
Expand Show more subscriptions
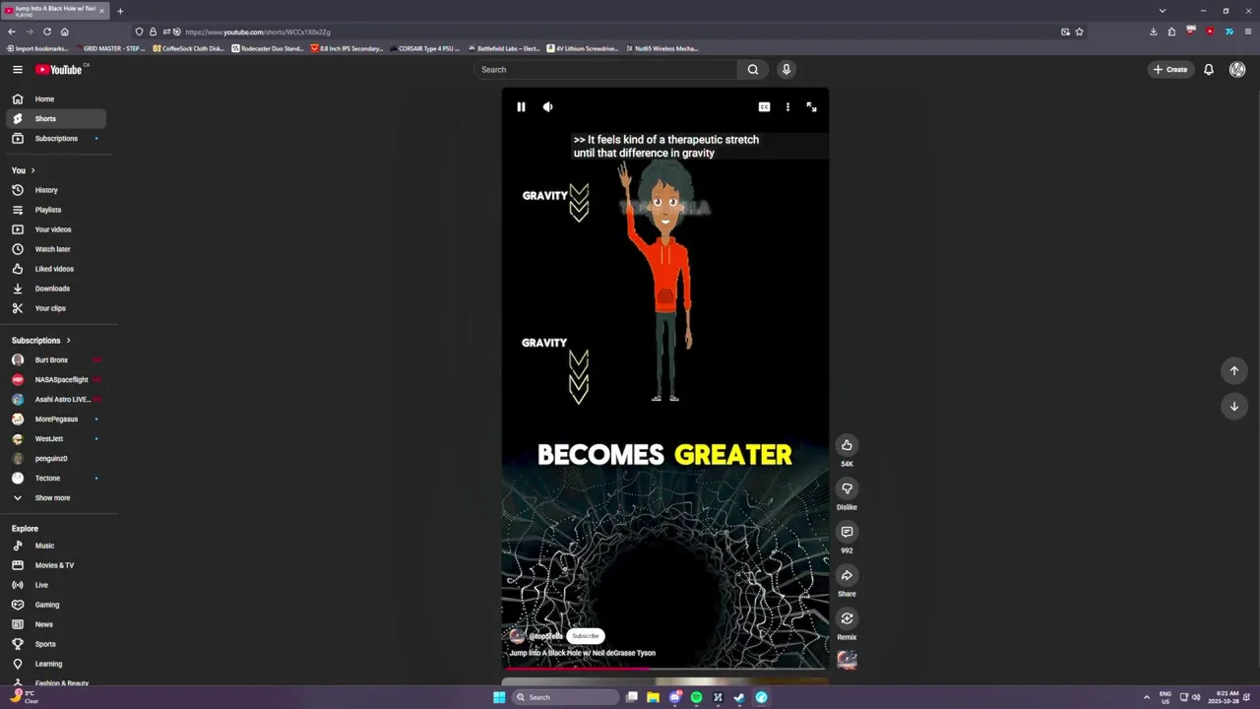(x=56, y=497)
